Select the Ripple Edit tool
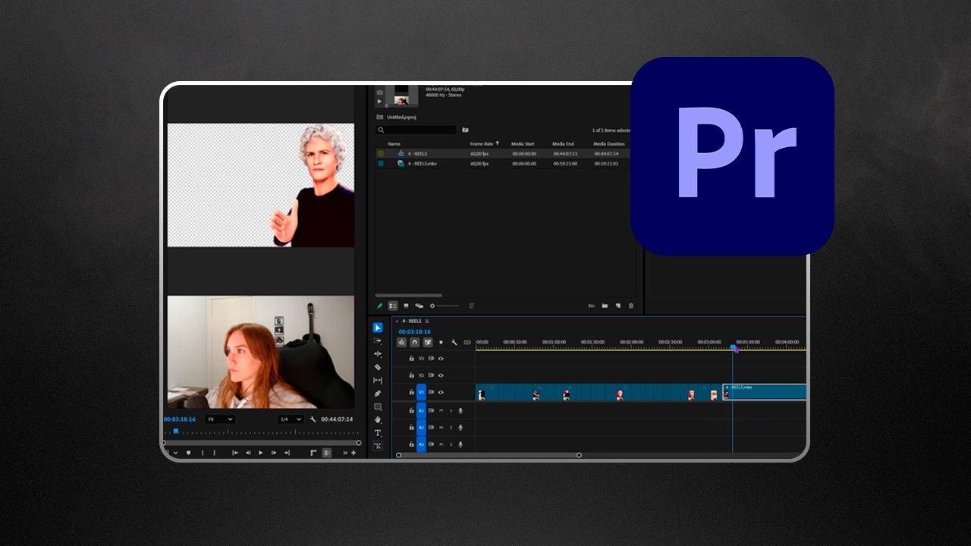The height and width of the screenshot is (546, 971). click(378, 354)
